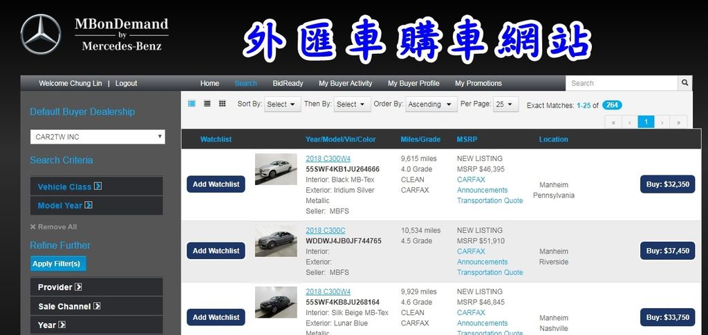Add 55SWF4KB1JU264666 car to watchlist
Image resolution: width=708 pixels, height=335 pixels.
point(216,184)
